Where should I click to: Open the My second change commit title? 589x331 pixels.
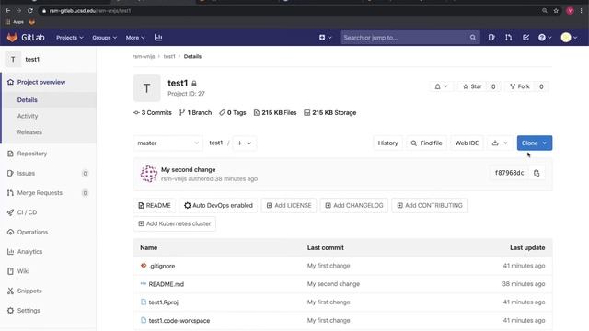coord(188,169)
